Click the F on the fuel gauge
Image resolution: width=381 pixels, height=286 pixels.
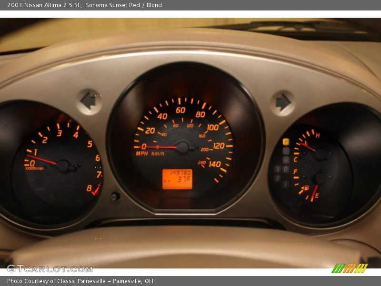click(295, 172)
